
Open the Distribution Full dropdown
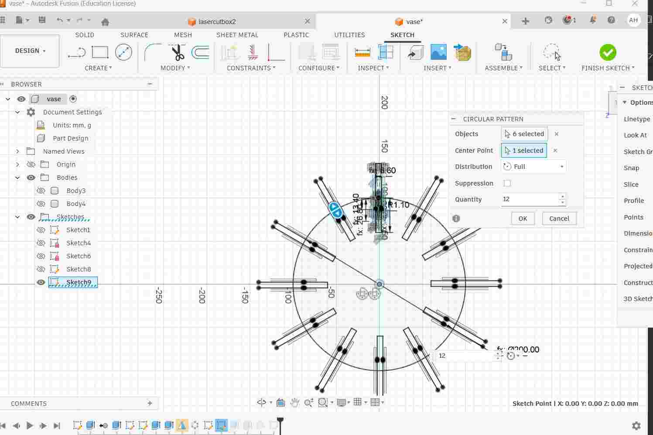[x=533, y=167]
